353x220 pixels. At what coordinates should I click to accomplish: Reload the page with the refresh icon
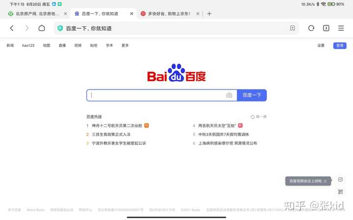pos(311,28)
